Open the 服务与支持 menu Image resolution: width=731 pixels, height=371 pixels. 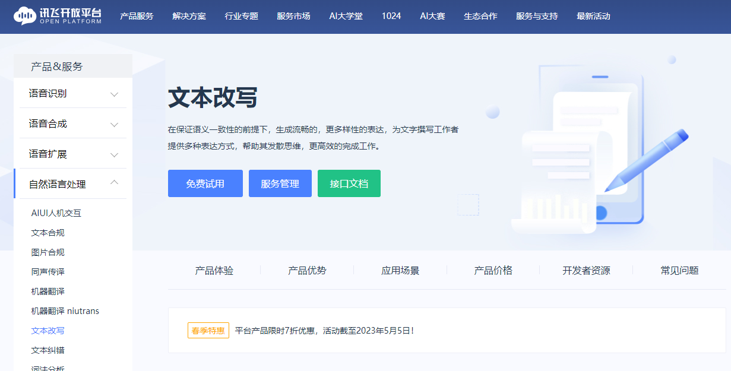click(537, 16)
